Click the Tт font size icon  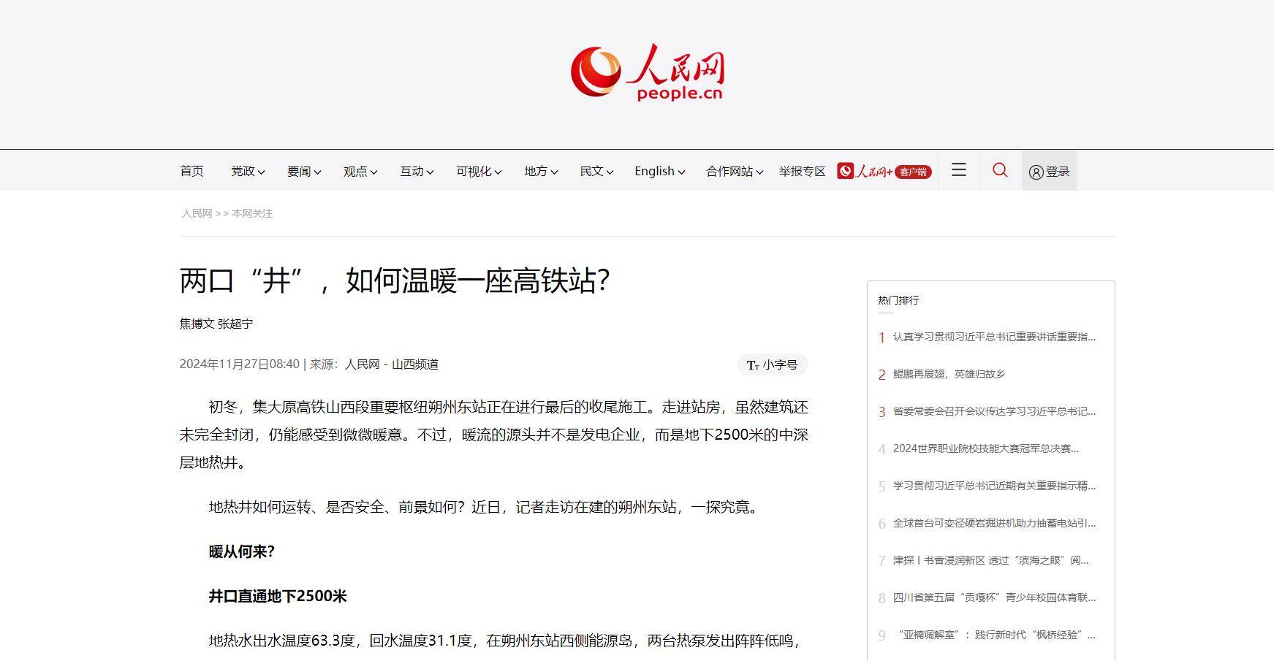[x=753, y=364]
